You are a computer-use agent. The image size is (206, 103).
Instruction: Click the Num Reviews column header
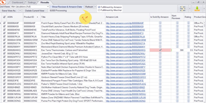(x=177, y=17)
